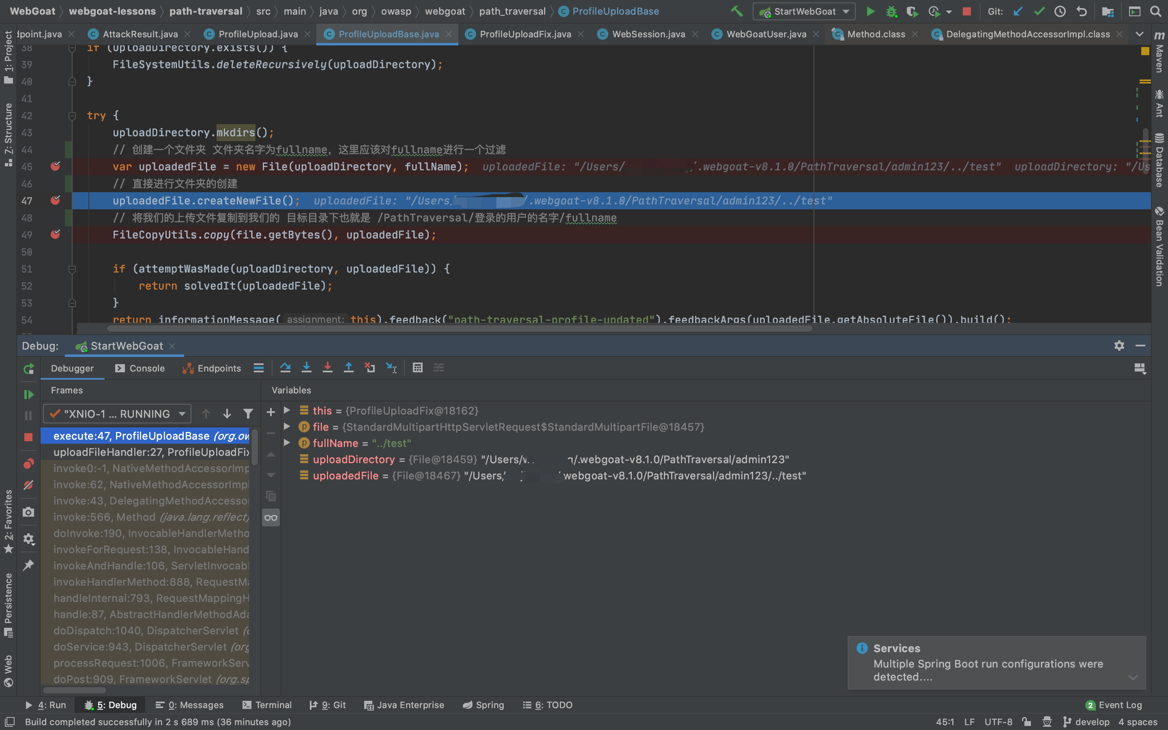Click the Mute Breakpoints icon
This screenshot has width=1168, height=730.
pyautogui.click(x=28, y=485)
